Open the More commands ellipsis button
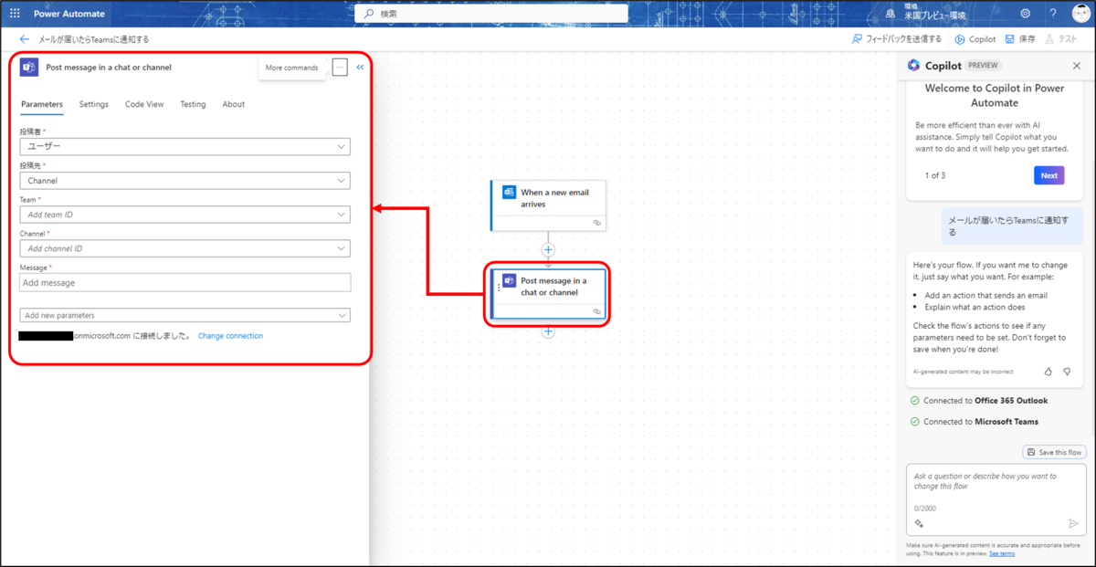This screenshot has height=567, width=1096. [x=340, y=68]
